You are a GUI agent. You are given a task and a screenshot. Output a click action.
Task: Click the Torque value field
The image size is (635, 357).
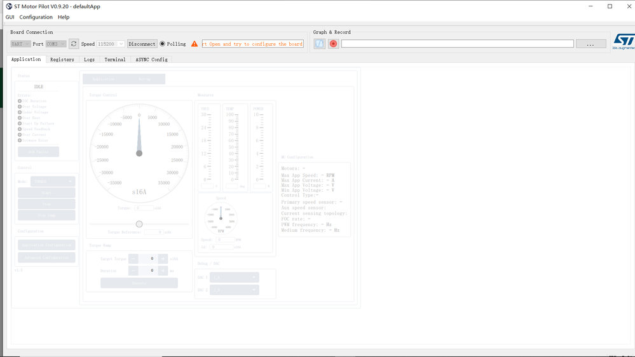pos(144,208)
